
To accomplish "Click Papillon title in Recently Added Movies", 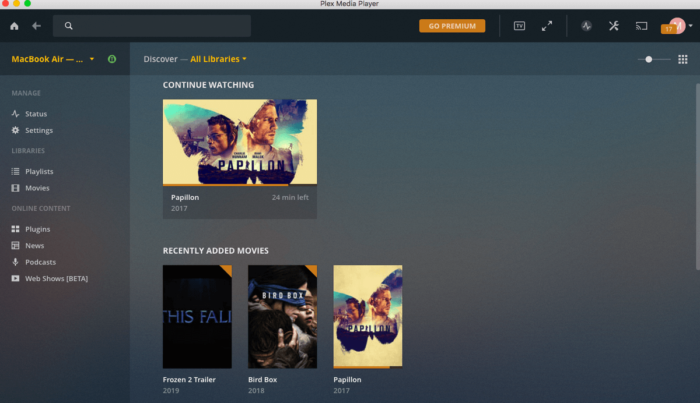I will pyautogui.click(x=347, y=380).
